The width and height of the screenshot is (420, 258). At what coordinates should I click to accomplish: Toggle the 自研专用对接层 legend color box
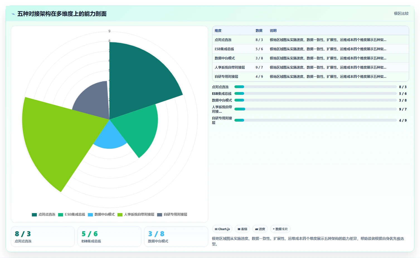160,214
